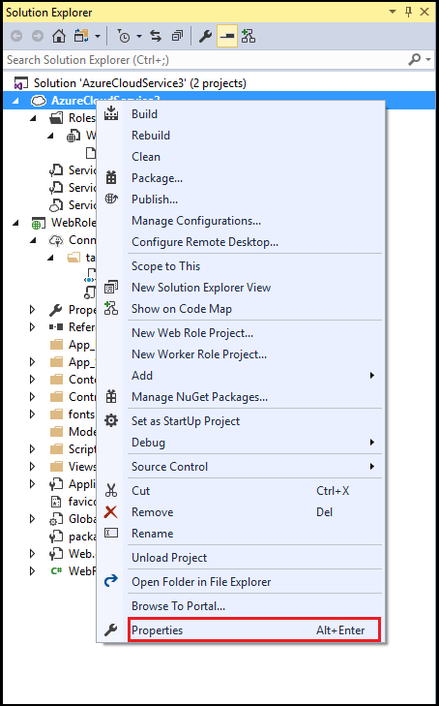Toggle the Preview Selected Items button
439x706 pixels.
pos(227,36)
